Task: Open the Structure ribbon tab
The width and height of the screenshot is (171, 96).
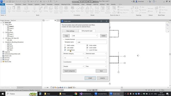Action: pyautogui.click(x=18, y=4)
